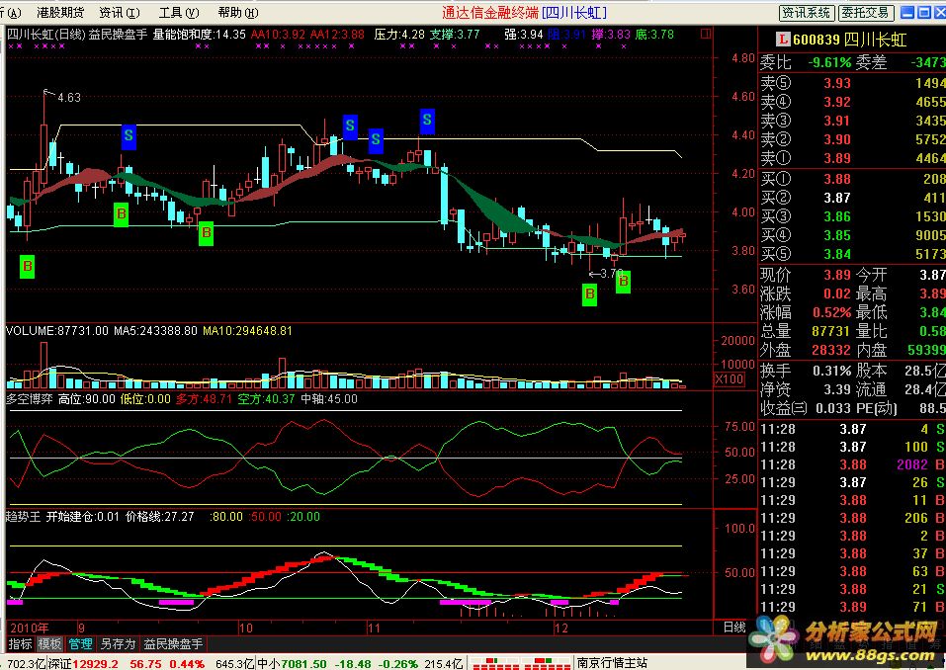Screen dimensions: 946x670
Task: Click the S sell signal near 4.63 peak
Action: pos(129,137)
